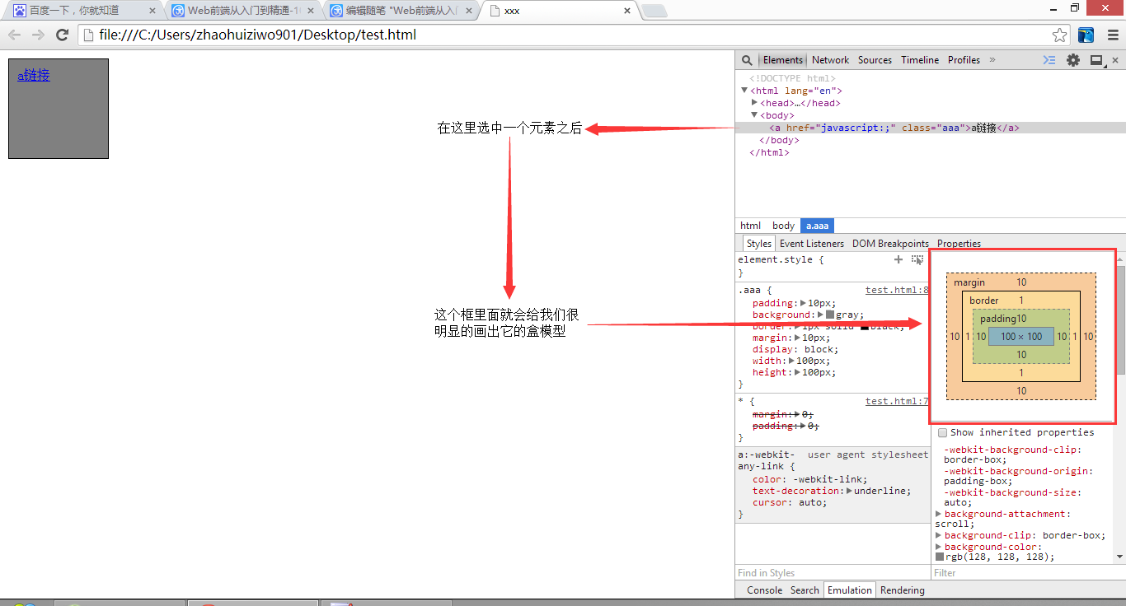
Task: Click the dock-to-side DevTools icon
Action: pyautogui.click(x=1096, y=60)
